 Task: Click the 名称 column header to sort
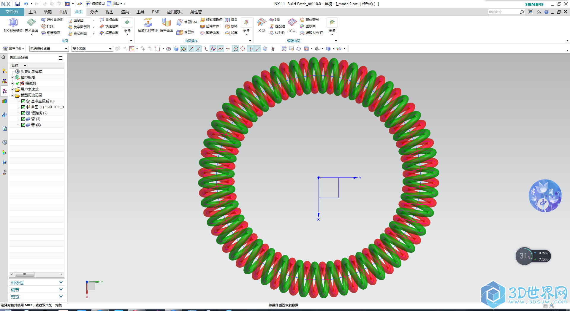click(37, 65)
